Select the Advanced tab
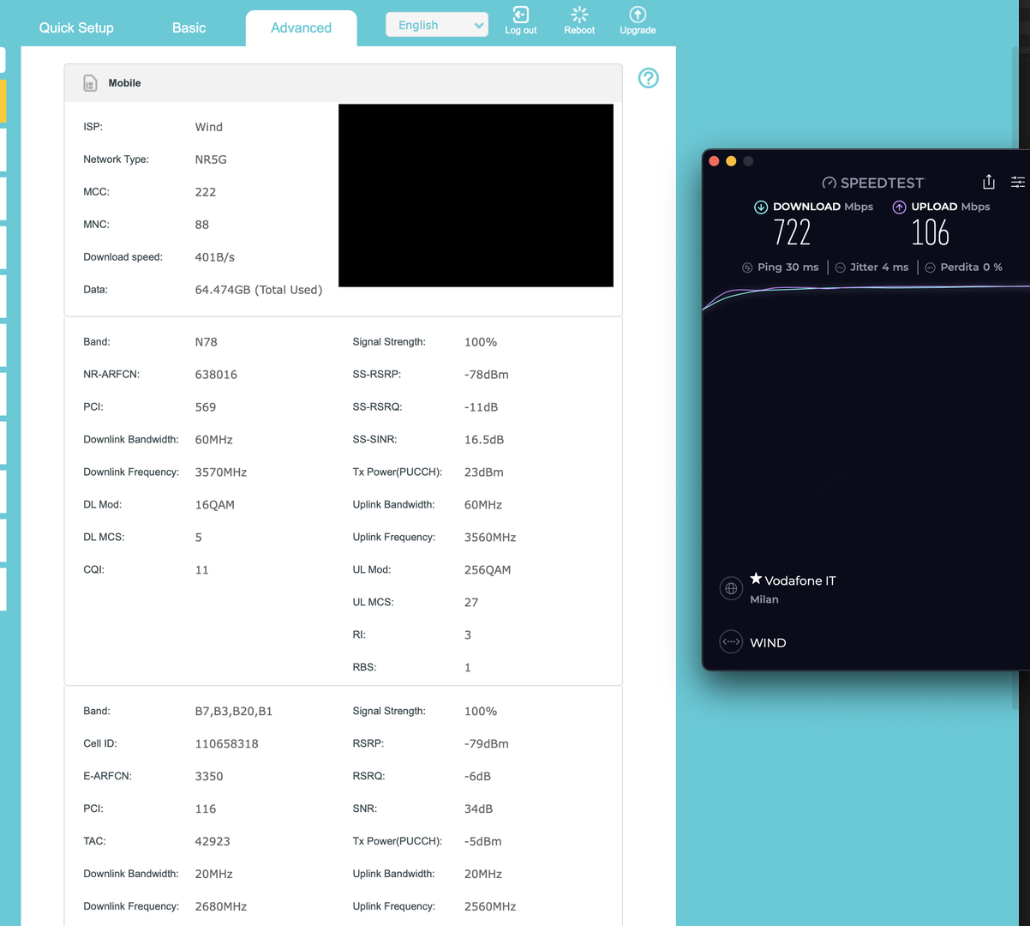 tap(301, 28)
